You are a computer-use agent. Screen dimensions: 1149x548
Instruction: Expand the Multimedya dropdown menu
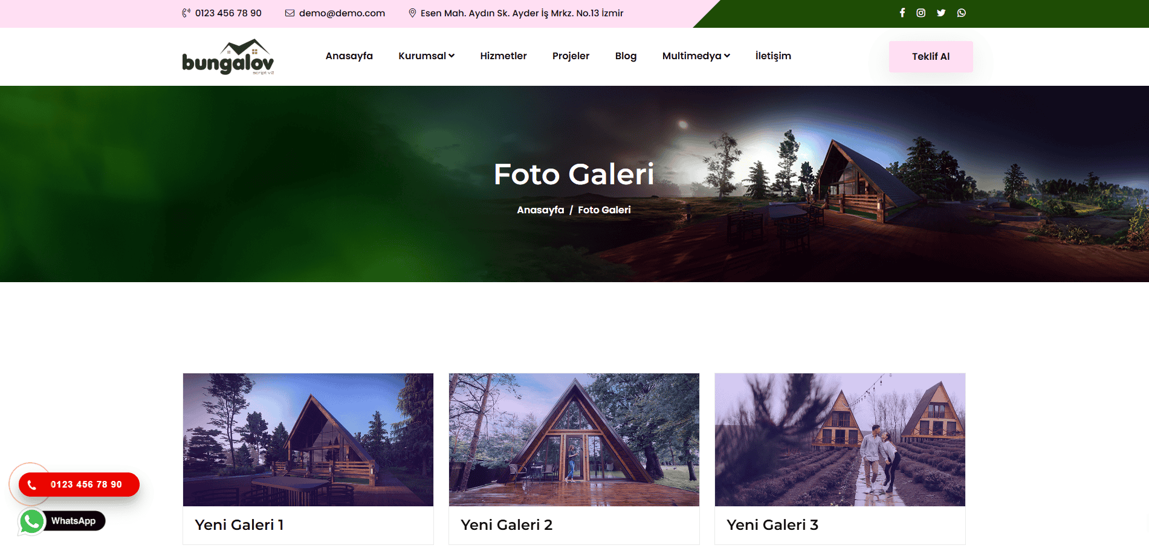696,56
